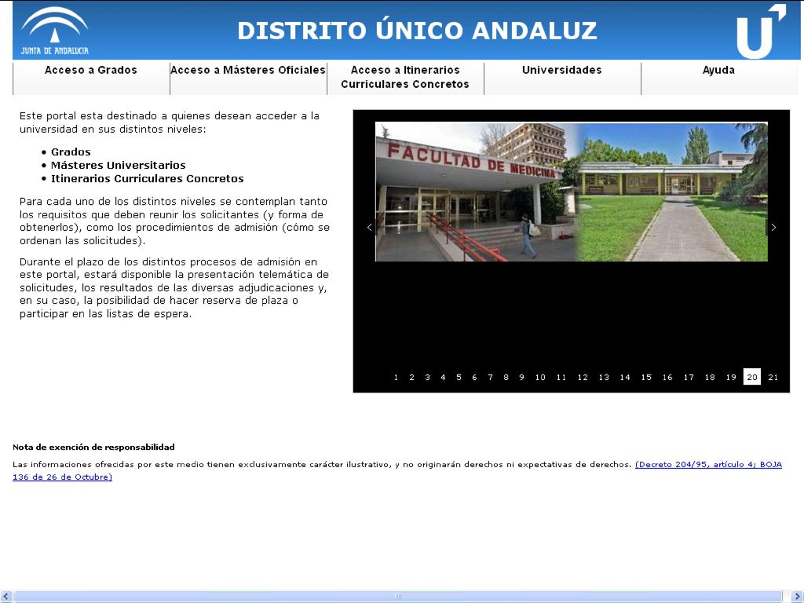The width and height of the screenshot is (804, 603).
Task: Jump to slide 10
Action: click(x=540, y=378)
